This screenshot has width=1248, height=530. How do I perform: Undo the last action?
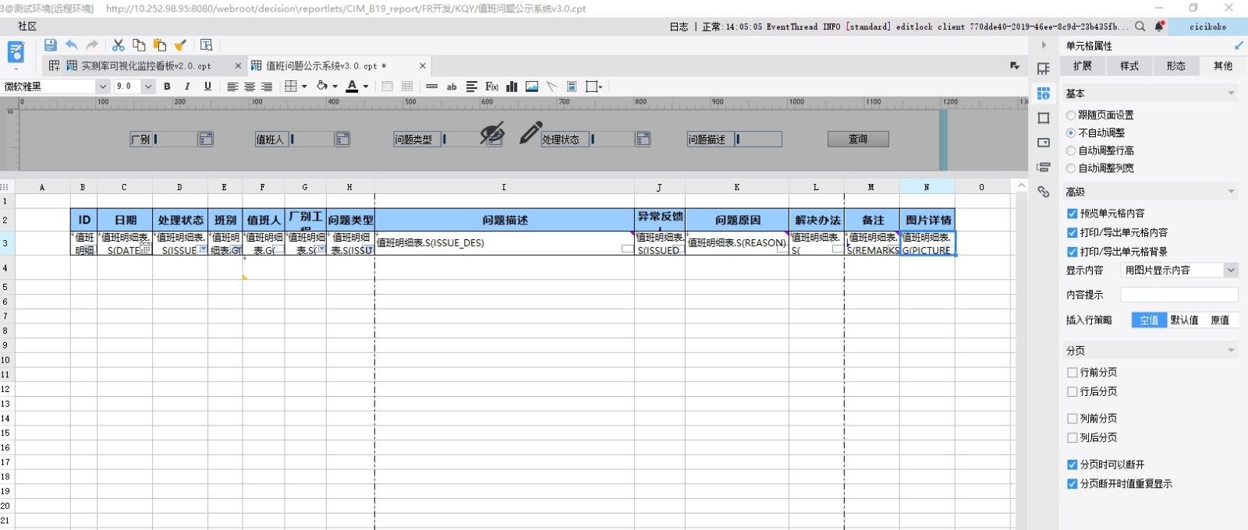pyautogui.click(x=72, y=45)
